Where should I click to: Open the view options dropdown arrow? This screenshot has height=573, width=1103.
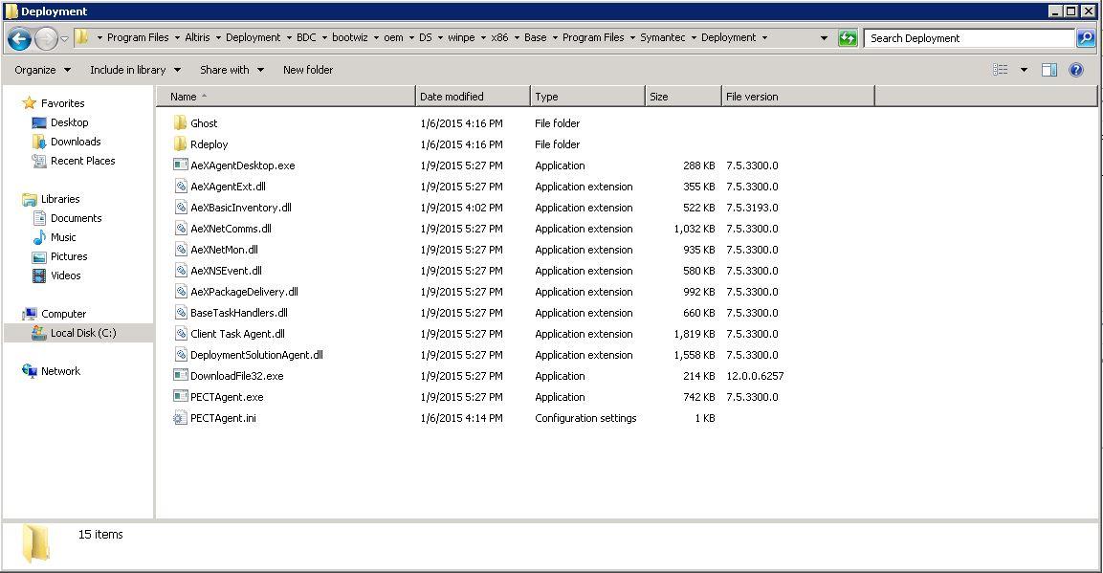(x=1024, y=70)
